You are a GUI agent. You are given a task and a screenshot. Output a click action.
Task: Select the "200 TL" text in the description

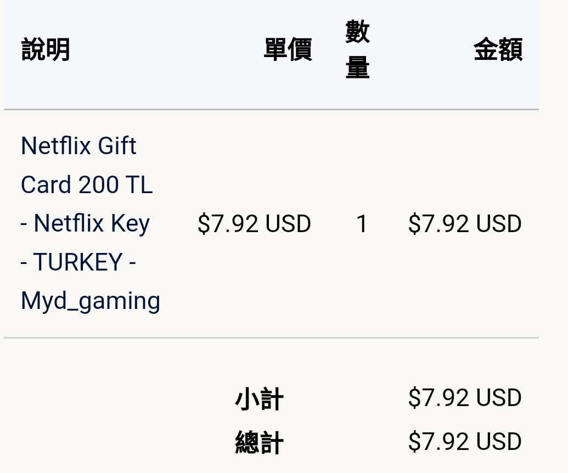pos(115,185)
